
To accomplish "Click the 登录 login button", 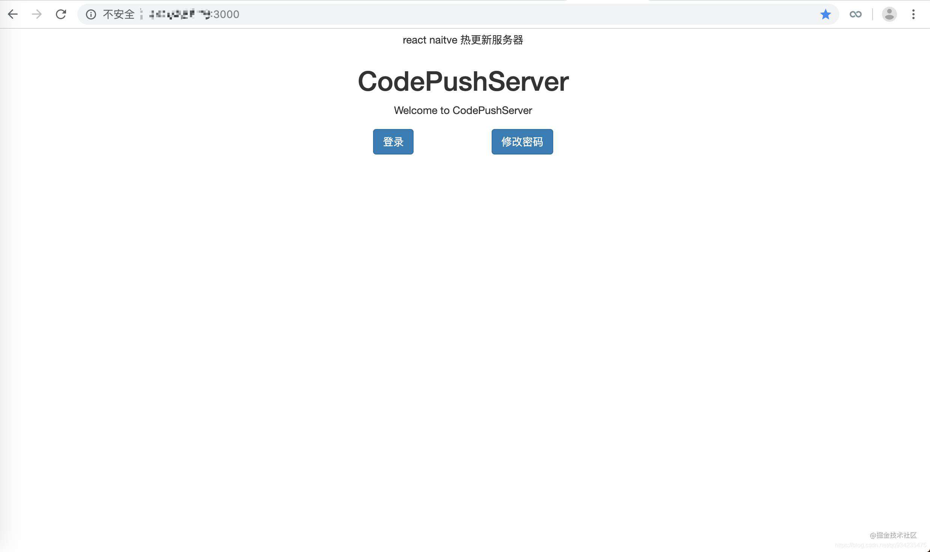I will point(393,142).
